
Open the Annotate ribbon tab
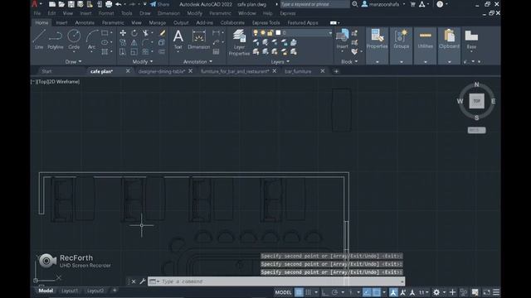click(85, 22)
